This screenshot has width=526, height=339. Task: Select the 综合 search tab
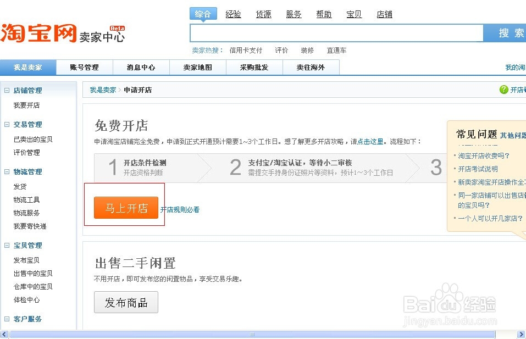[203, 14]
